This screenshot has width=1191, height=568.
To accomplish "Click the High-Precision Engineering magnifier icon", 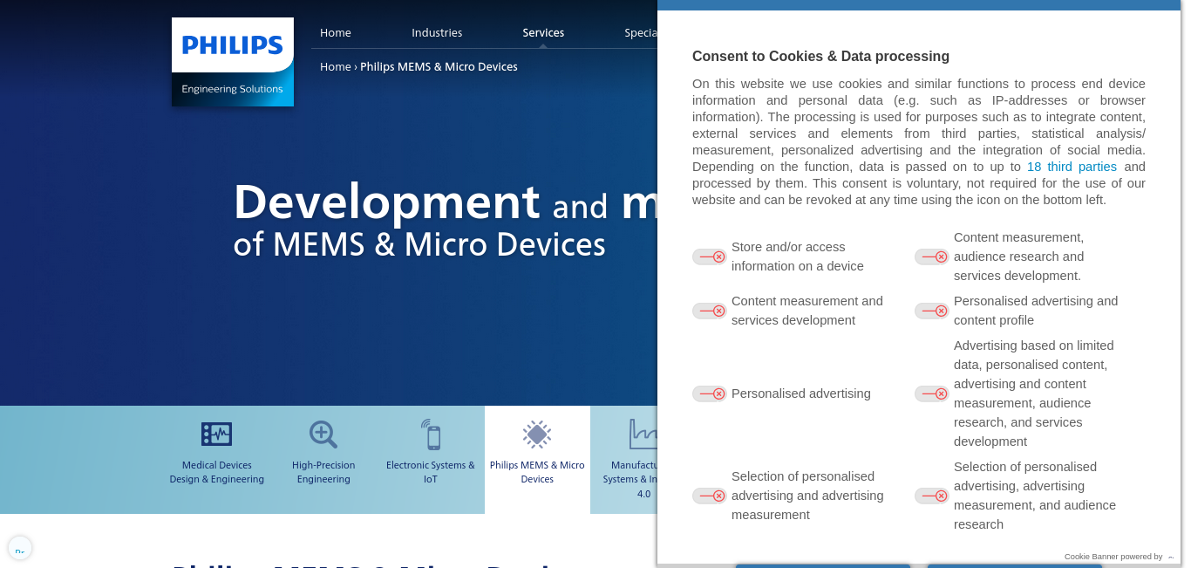I will (323, 434).
